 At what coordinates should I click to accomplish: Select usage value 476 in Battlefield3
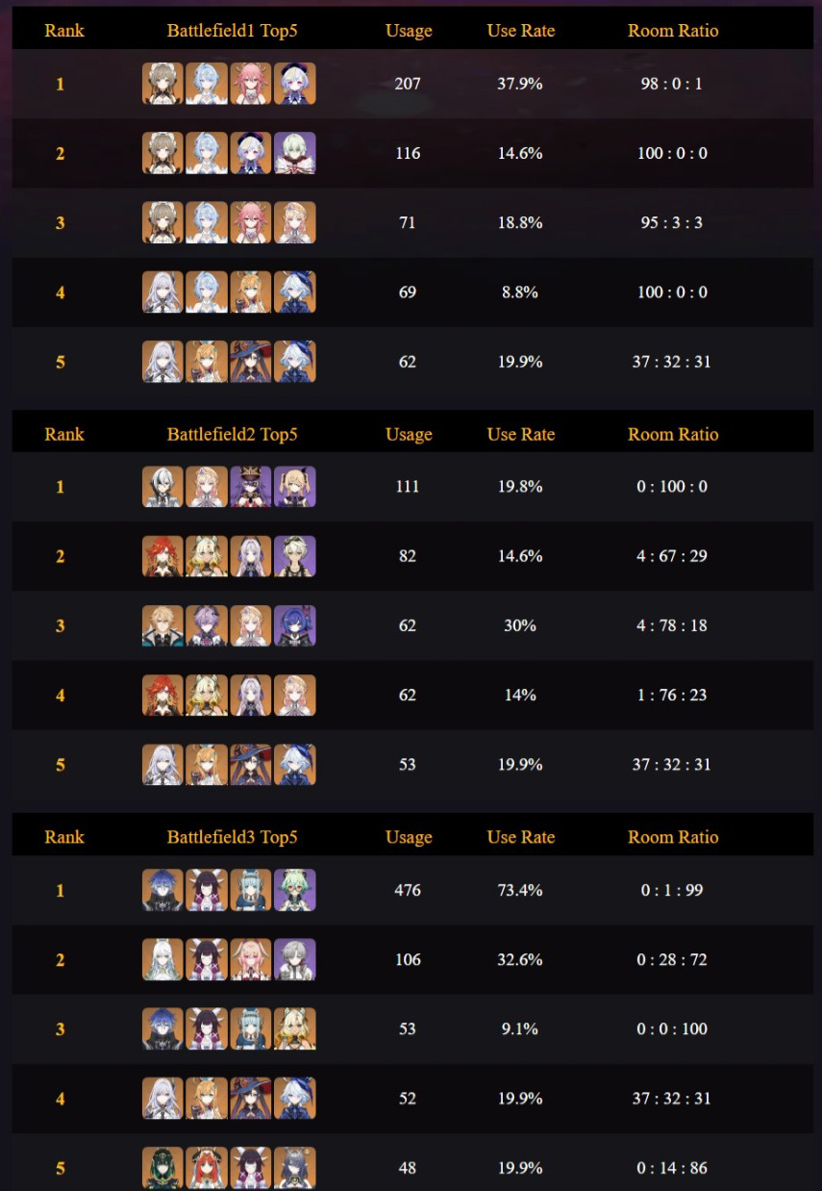tap(408, 890)
